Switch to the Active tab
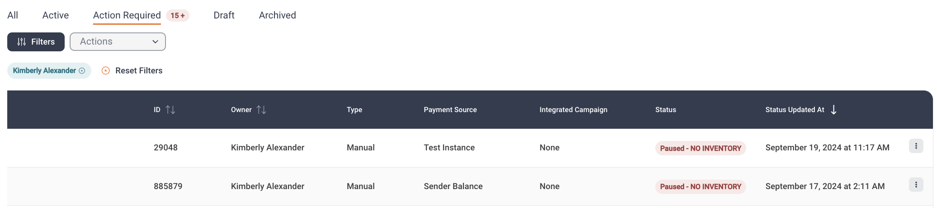Viewport: 937px width, 208px height. pos(56,15)
